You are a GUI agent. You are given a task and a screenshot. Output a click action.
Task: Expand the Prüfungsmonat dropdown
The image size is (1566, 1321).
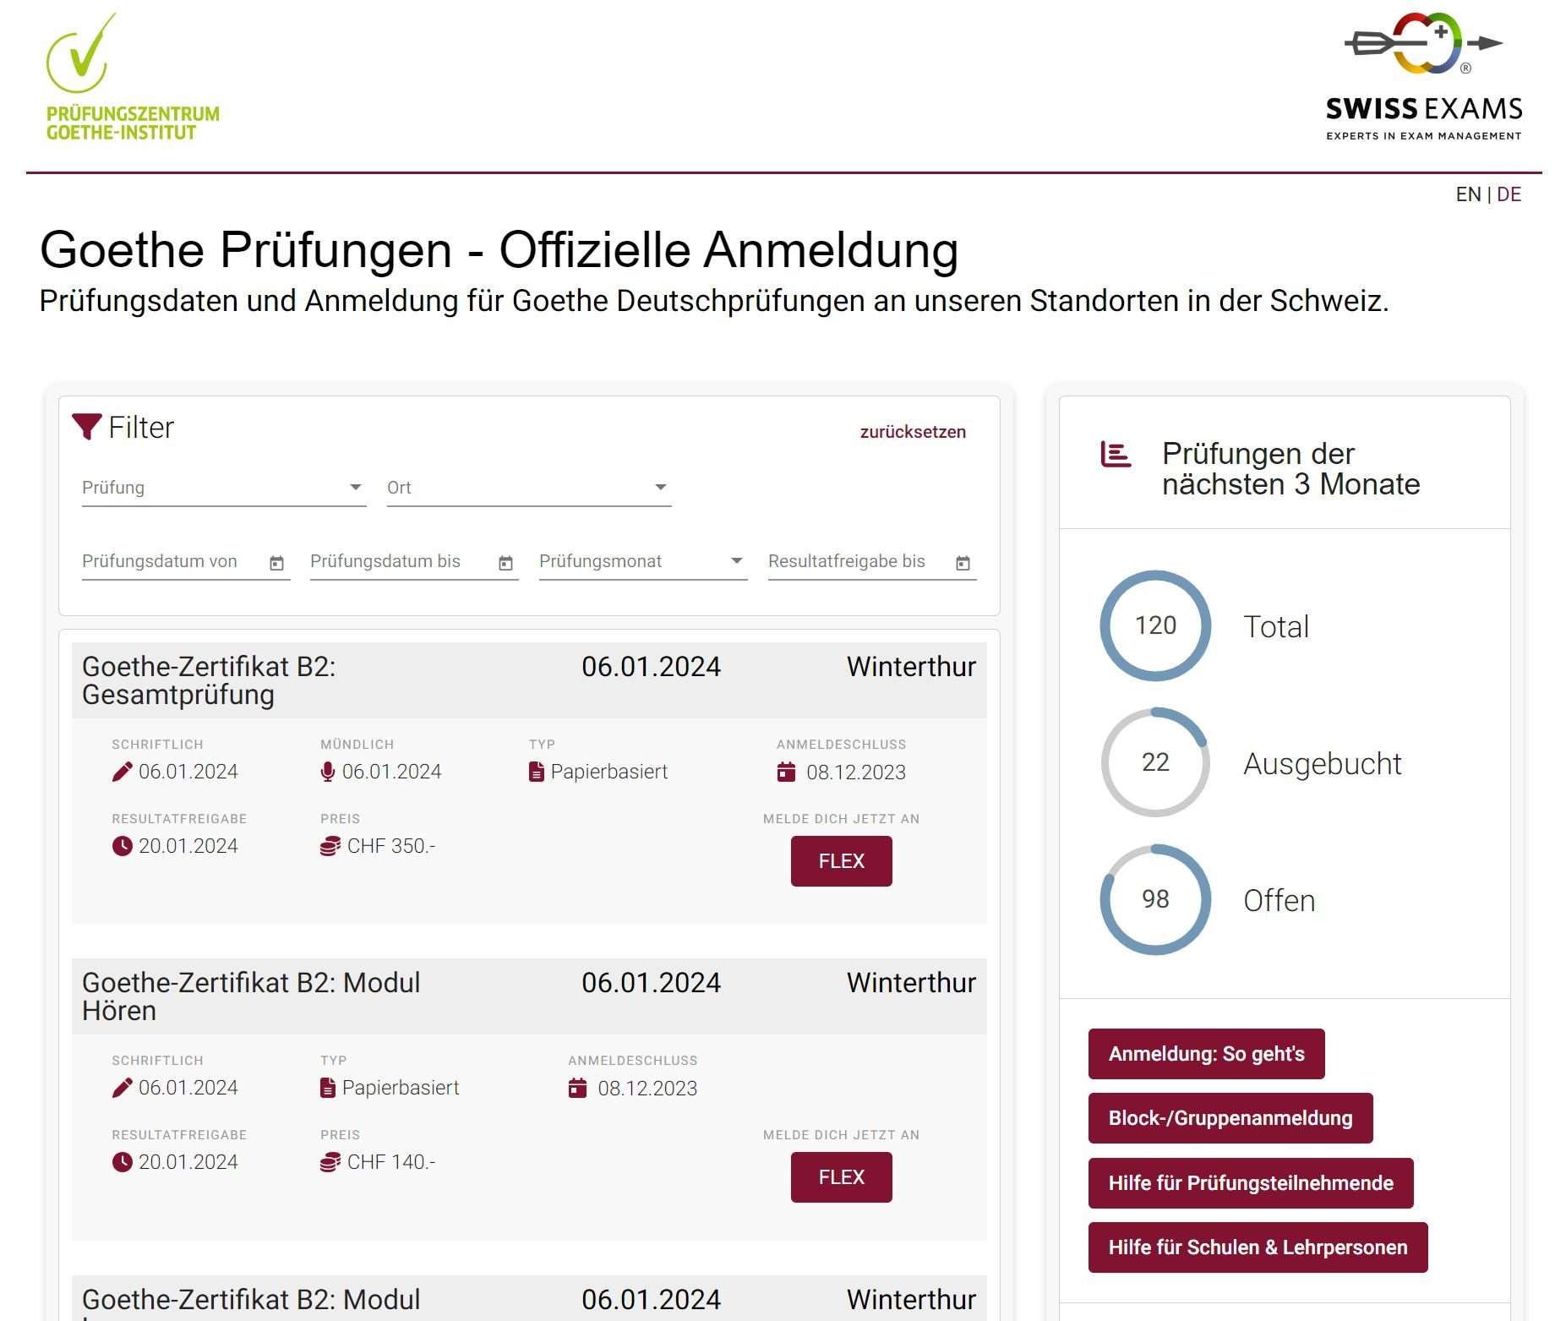coord(643,561)
